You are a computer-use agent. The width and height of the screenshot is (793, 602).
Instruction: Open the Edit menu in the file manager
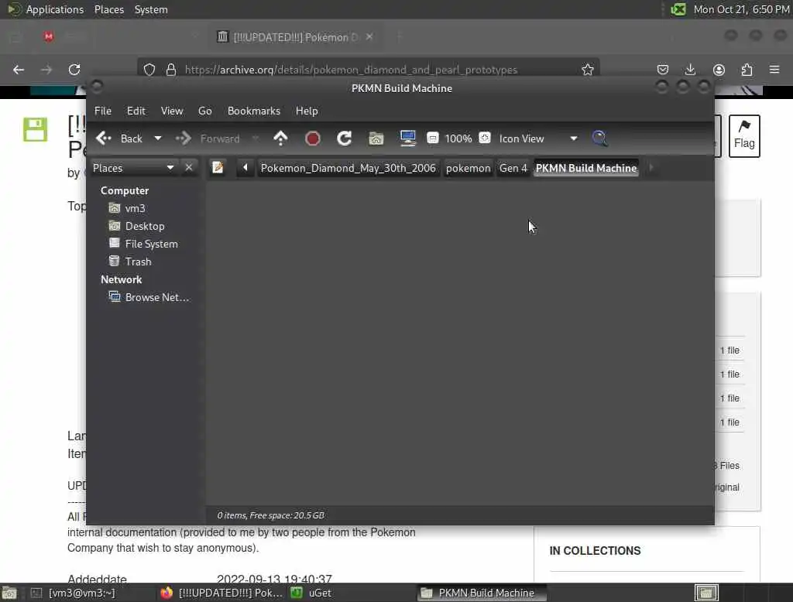[136, 111]
